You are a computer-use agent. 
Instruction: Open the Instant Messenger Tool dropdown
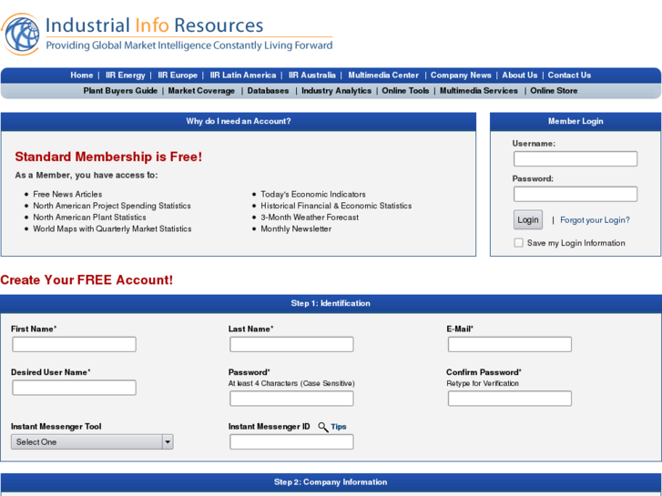[92, 442]
